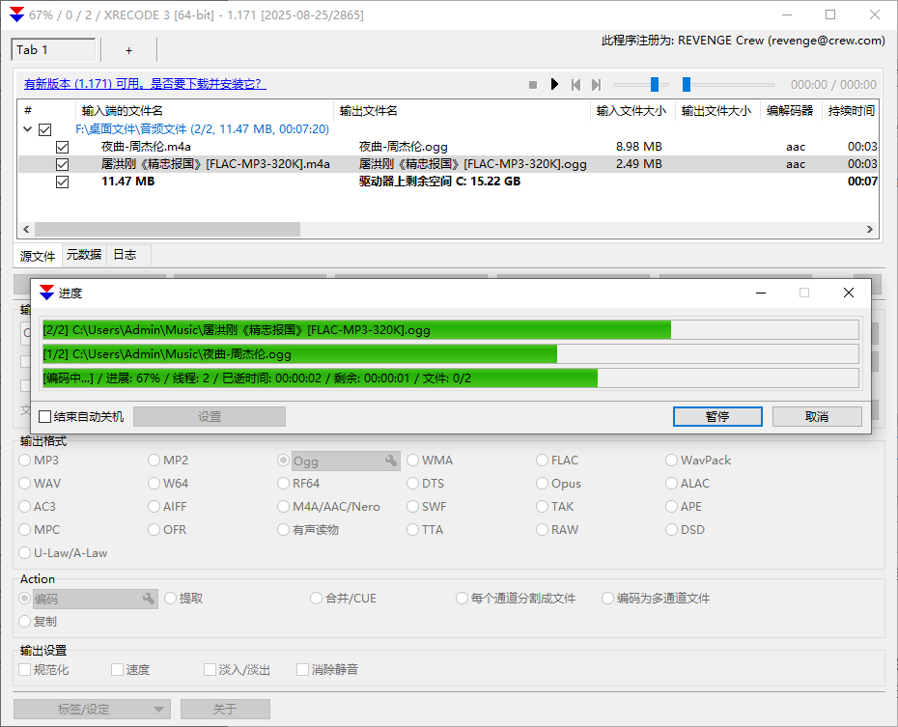898x727 pixels.
Task: Click the playback seek slider handle
Action: click(x=655, y=84)
